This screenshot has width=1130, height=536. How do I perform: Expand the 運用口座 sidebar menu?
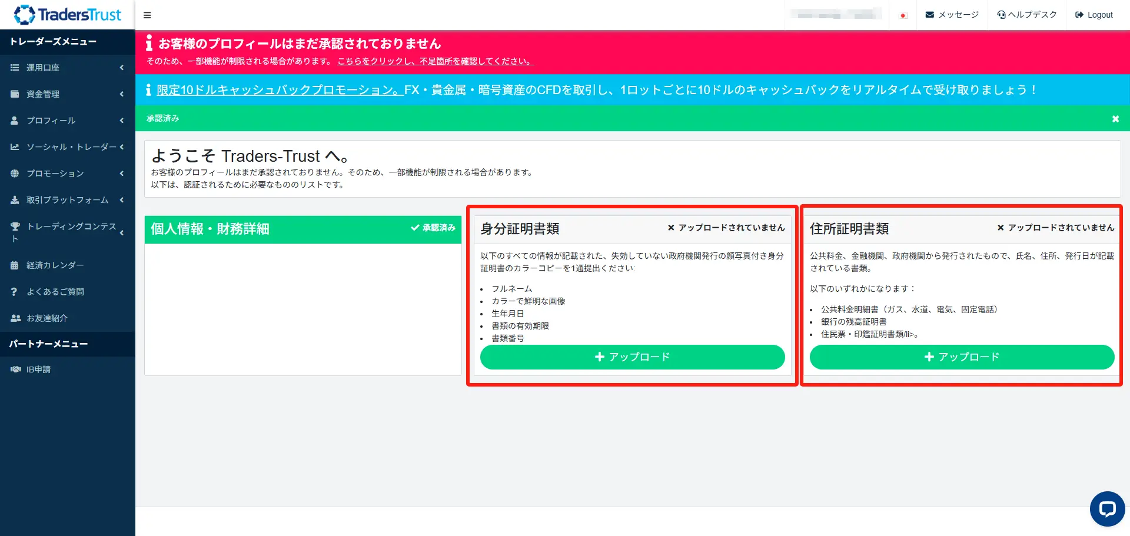67,68
